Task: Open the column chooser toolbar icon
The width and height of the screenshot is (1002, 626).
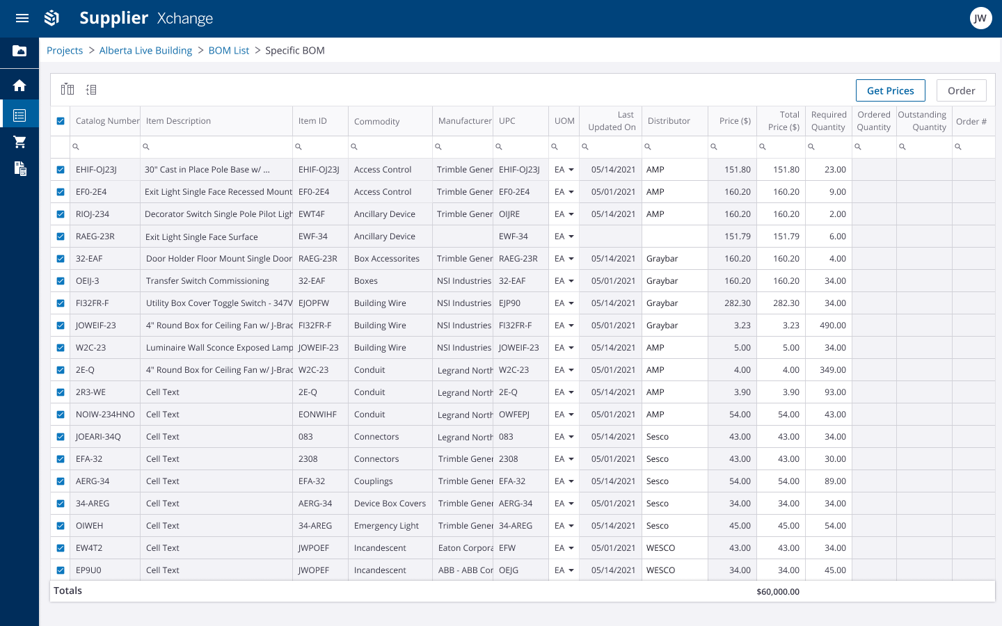Action: coord(67,89)
